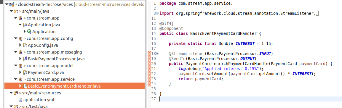Image resolution: width=342 pixels, height=108 pixels.
Task: Expand the AppConfig.java tree node
Action: pyautogui.click(x=20, y=45)
